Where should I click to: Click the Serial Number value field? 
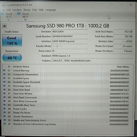point(70,36)
